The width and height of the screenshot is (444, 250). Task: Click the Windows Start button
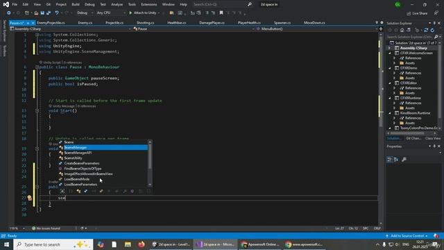(6, 244)
